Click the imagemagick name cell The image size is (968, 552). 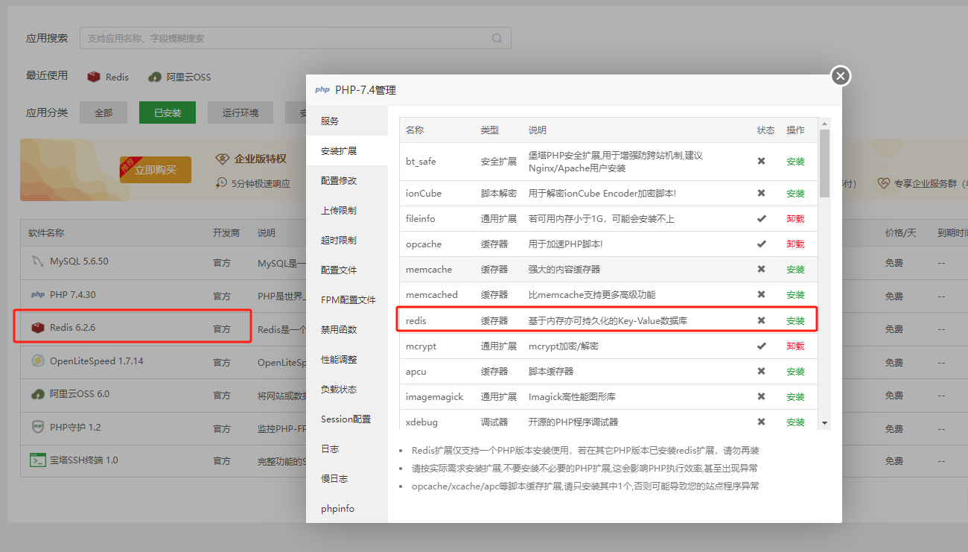pos(434,396)
